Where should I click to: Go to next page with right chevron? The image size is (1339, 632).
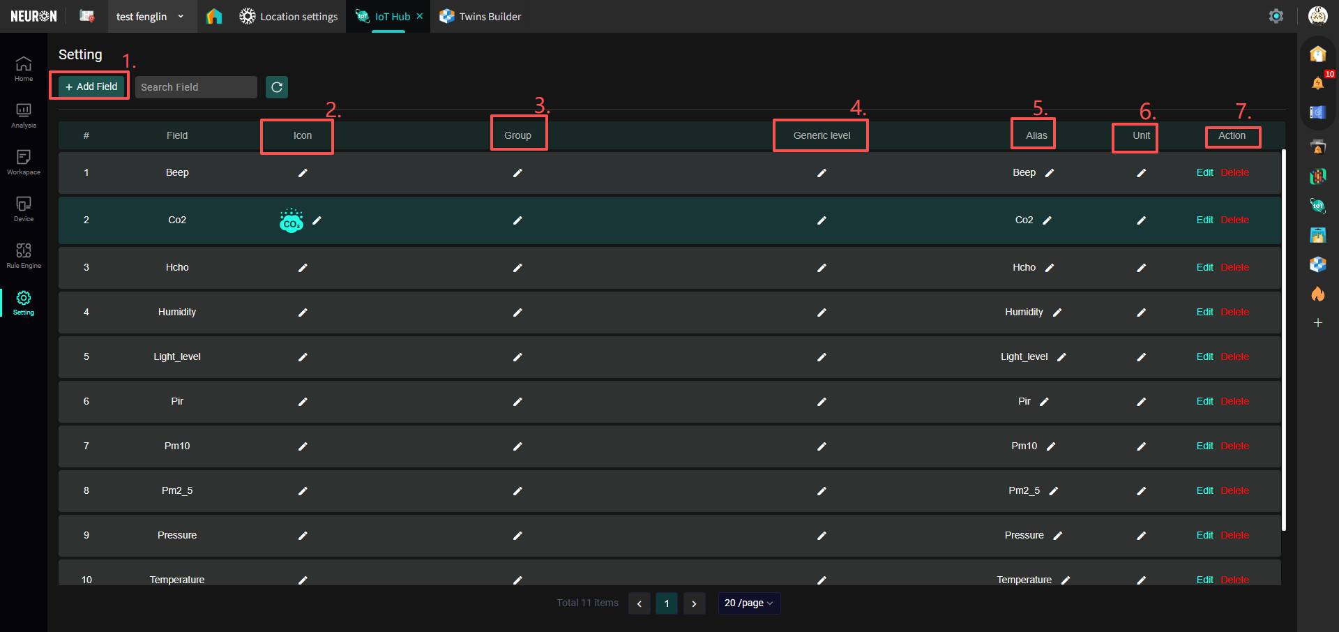694,603
